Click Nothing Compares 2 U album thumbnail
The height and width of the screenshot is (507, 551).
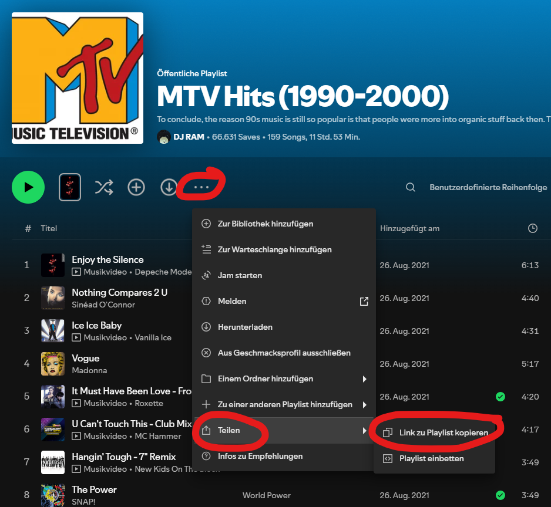53,298
